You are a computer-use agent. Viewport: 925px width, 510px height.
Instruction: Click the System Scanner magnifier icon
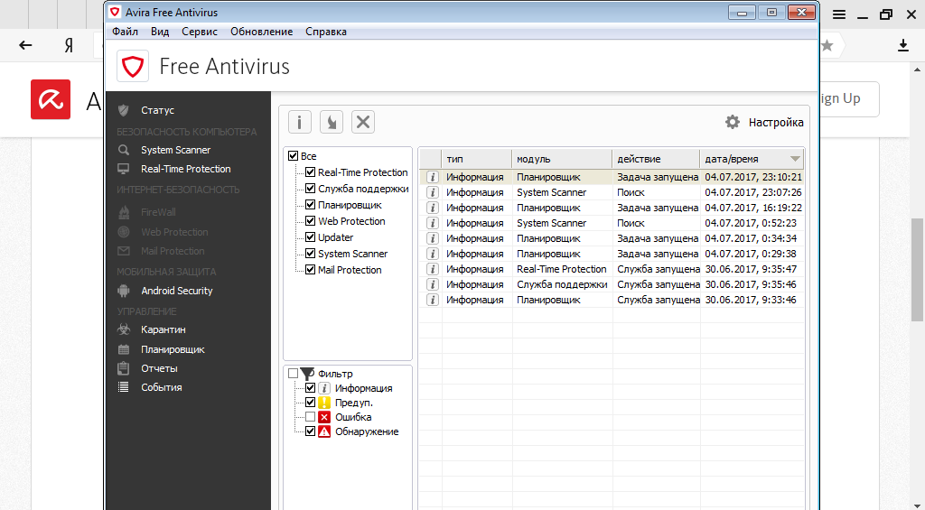(123, 150)
